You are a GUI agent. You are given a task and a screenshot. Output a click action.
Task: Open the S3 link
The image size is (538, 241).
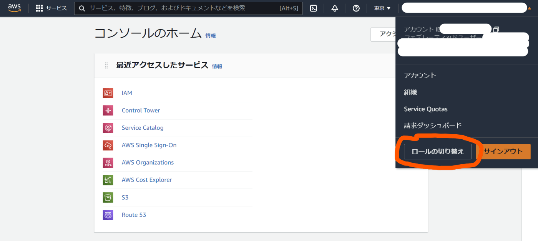(x=125, y=197)
